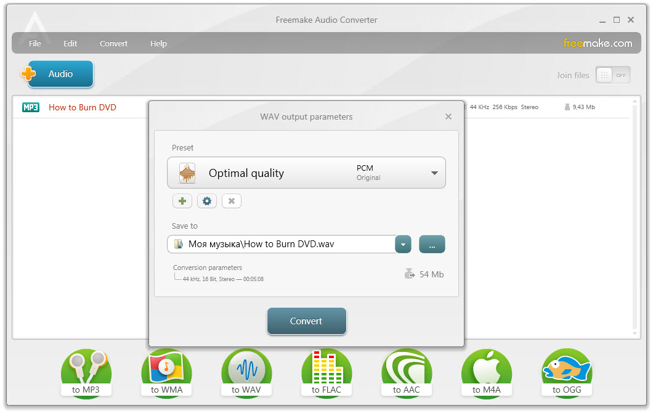The height and width of the screenshot is (413, 653).
Task: Click the to AAC format icon
Action: coord(407,373)
